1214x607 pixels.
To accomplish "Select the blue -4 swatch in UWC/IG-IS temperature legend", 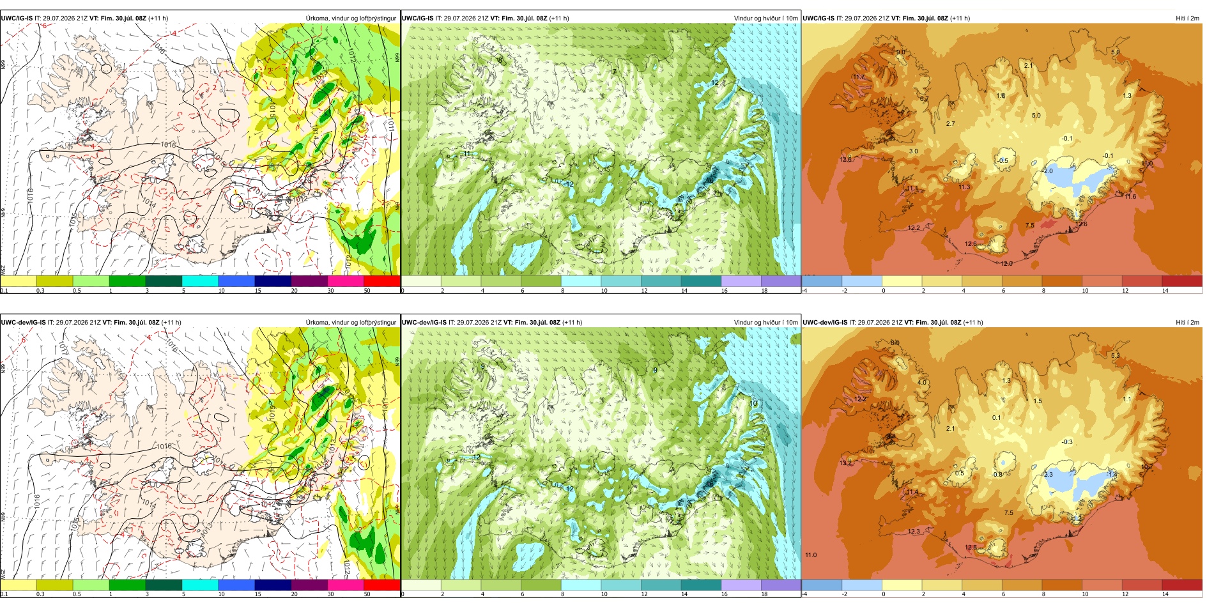I will pyautogui.click(x=822, y=280).
